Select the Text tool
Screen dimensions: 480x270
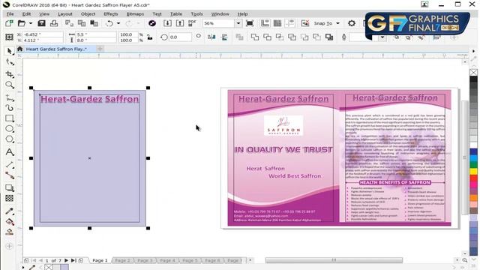click(10, 152)
